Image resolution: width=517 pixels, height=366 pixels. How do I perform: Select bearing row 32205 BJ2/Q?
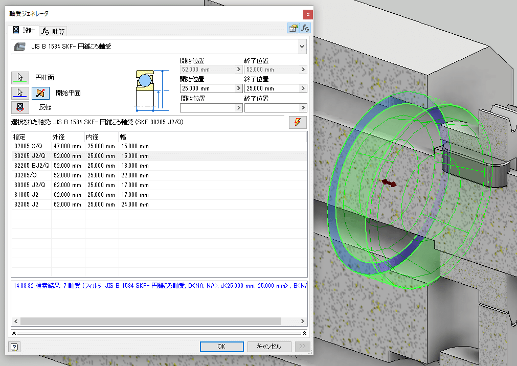159,166
